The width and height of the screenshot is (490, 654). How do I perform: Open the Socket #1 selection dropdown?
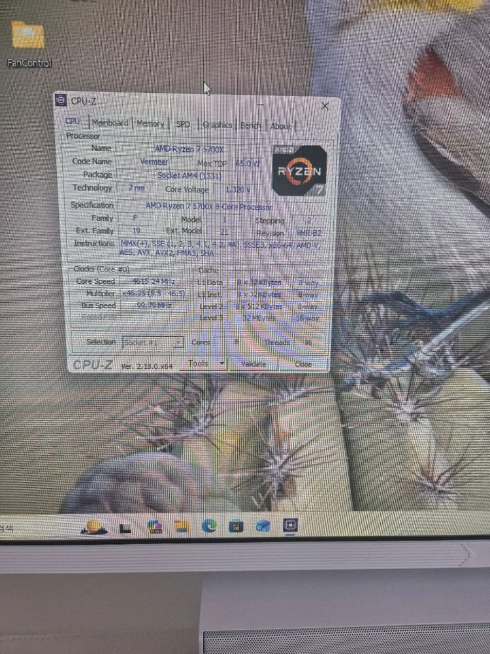click(153, 343)
